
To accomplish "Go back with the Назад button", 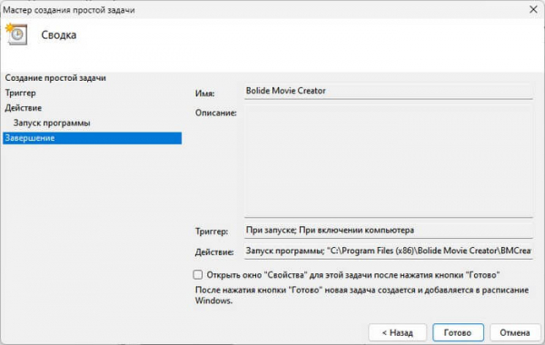I will 397,332.
